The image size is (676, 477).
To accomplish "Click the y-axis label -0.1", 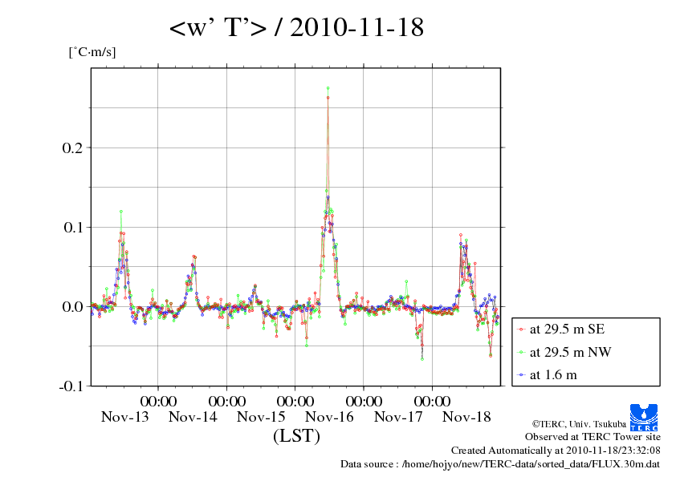I will coord(71,386).
